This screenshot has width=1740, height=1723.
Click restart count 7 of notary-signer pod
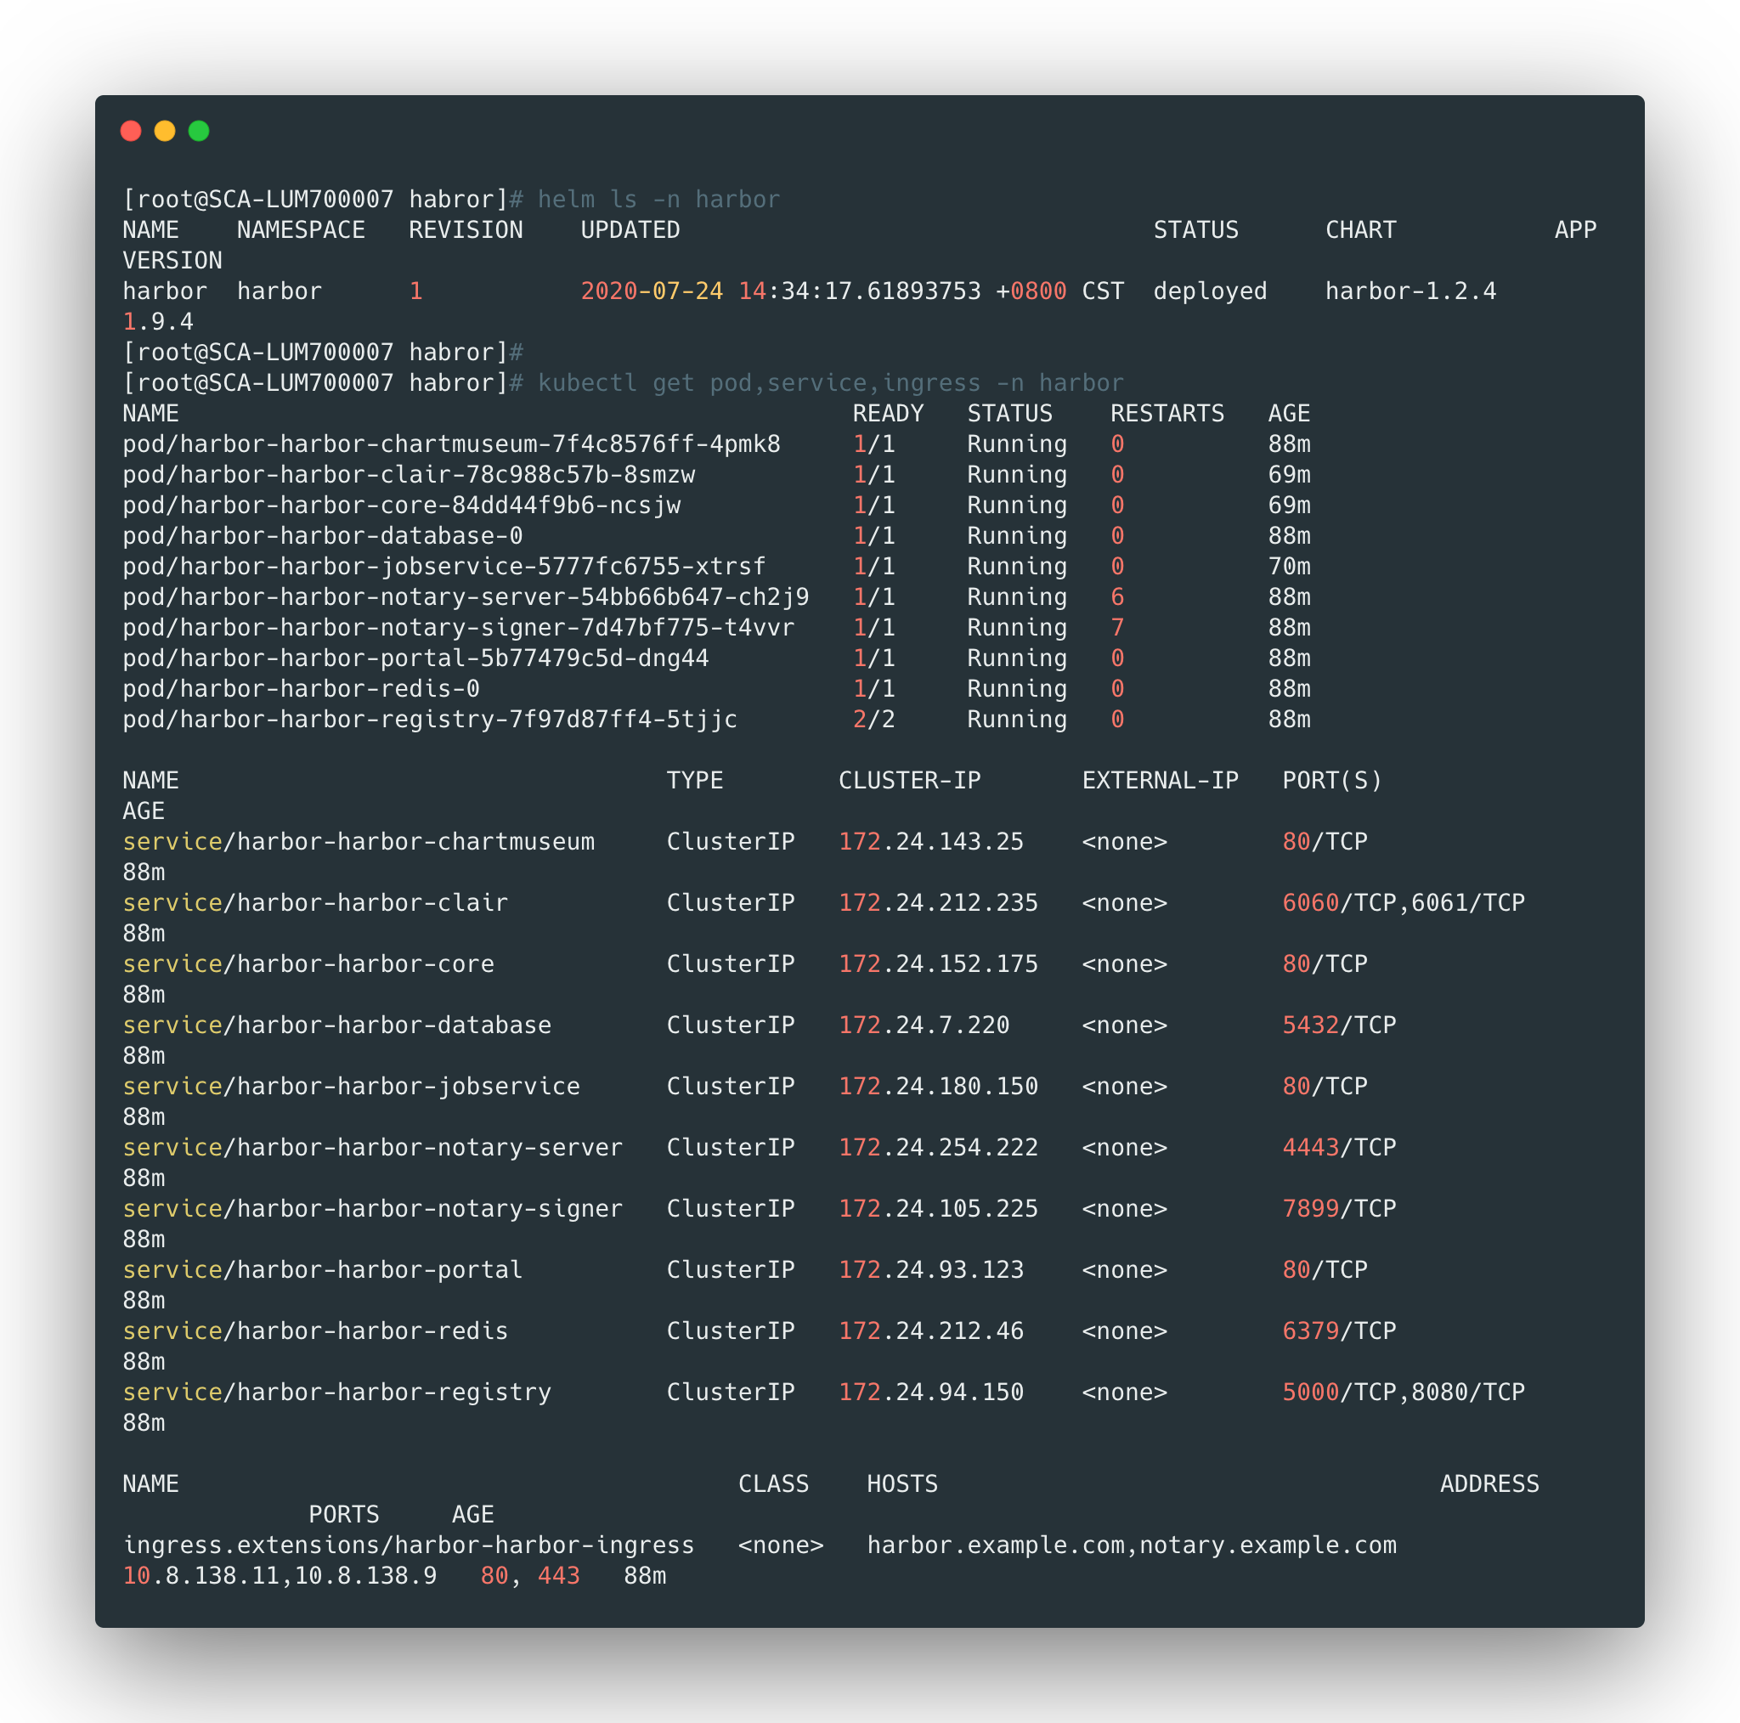1116,628
